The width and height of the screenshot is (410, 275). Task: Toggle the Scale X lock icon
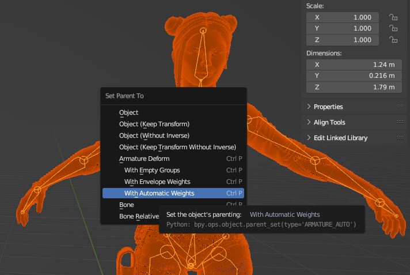click(x=393, y=17)
